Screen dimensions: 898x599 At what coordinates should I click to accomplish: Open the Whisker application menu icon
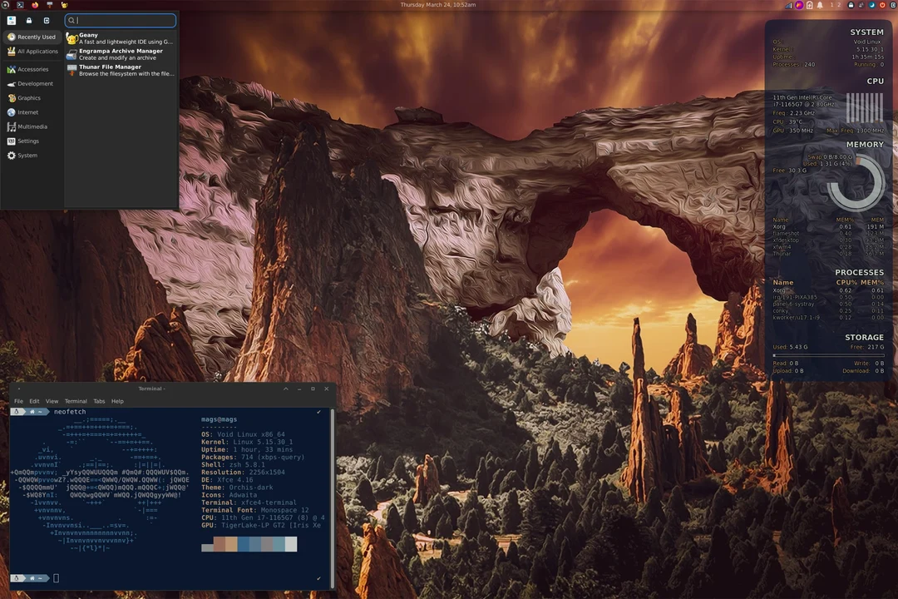tap(5, 5)
